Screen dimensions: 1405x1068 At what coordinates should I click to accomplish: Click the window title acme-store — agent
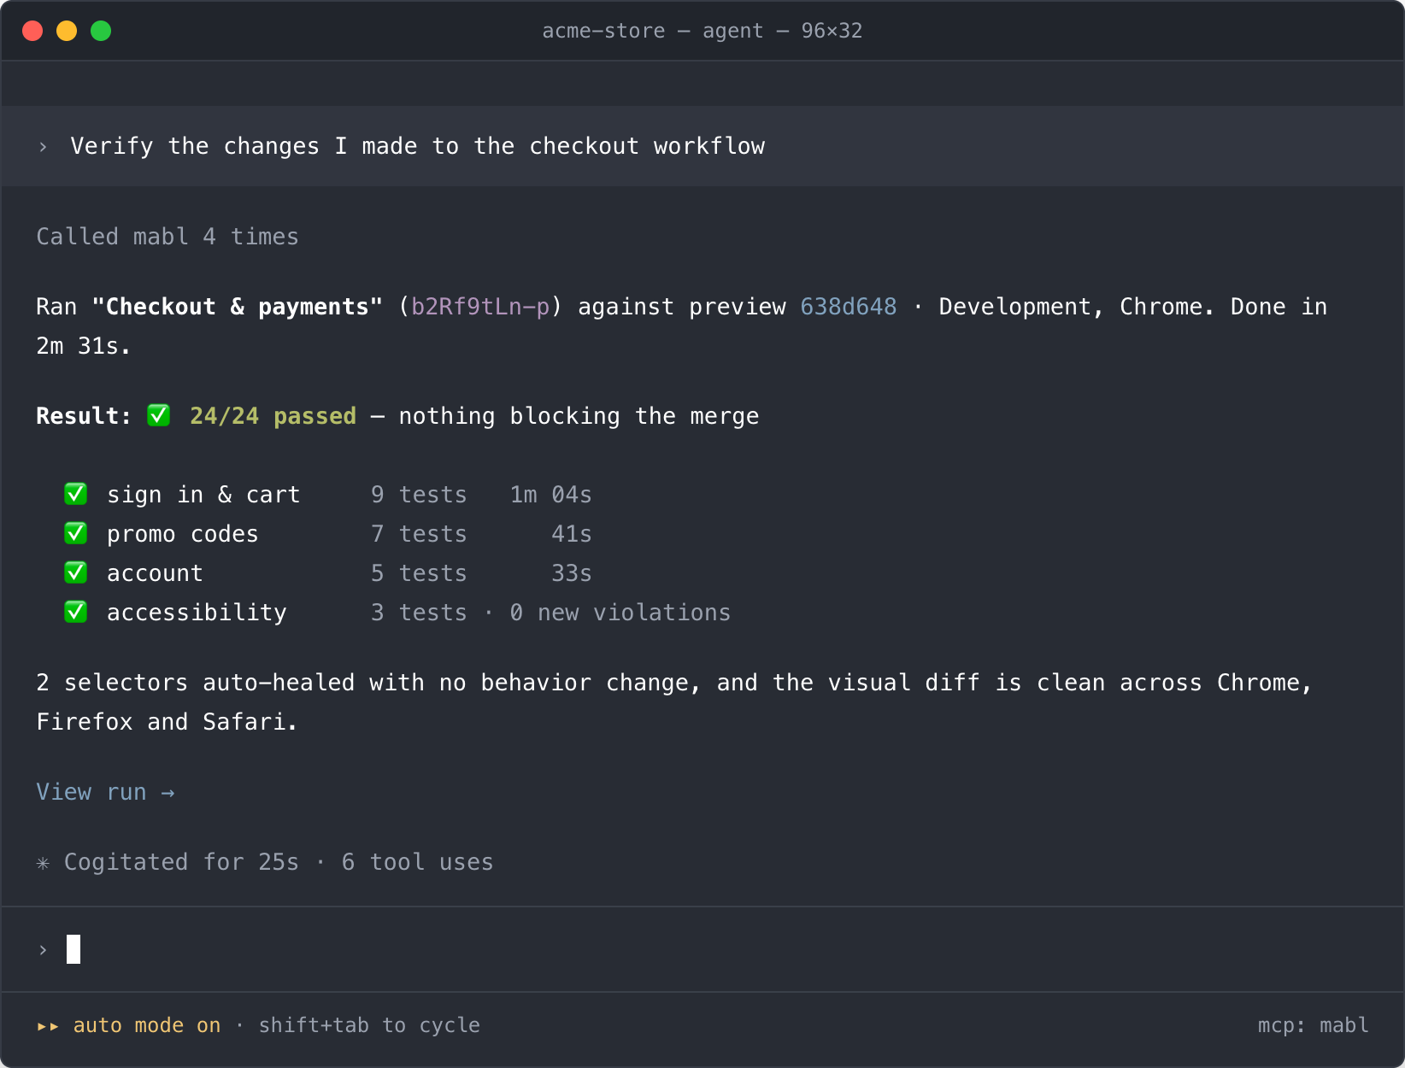click(702, 31)
